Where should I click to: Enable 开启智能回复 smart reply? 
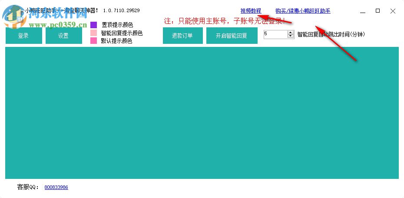[232, 36]
